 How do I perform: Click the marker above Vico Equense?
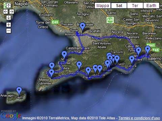(64, 55)
